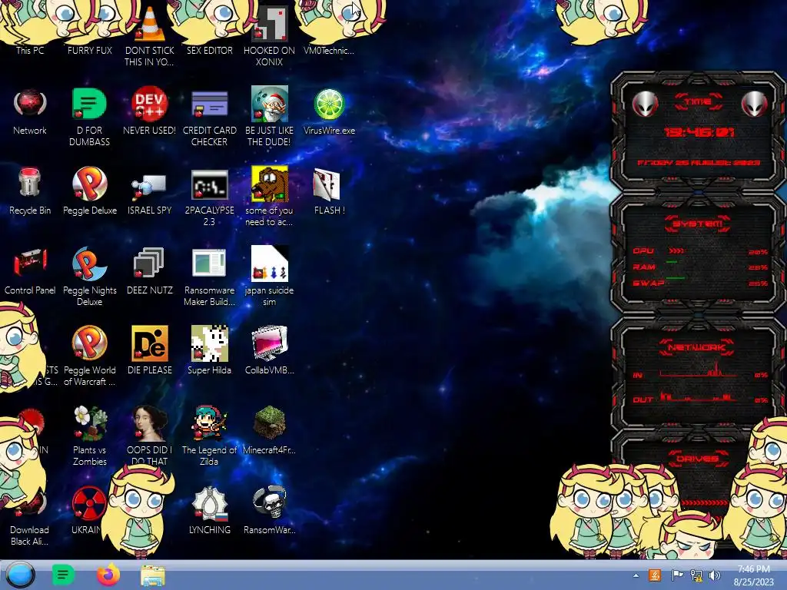Select the DIE PLEASE icon
787x590 pixels.
(x=149, y=343)
